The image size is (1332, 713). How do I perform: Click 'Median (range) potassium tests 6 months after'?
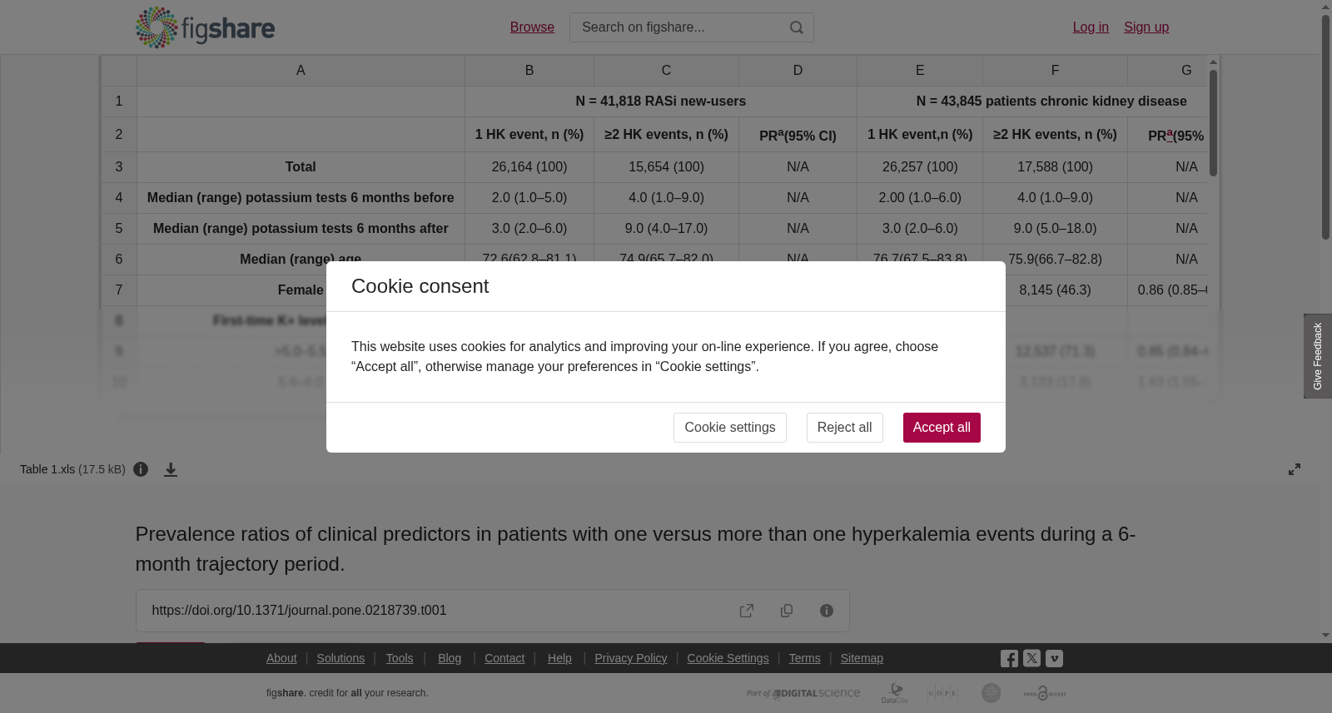tap(301, 229)
